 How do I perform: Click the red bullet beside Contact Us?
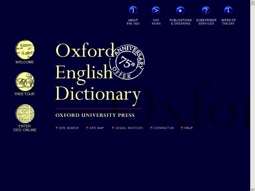pos(151,128)
